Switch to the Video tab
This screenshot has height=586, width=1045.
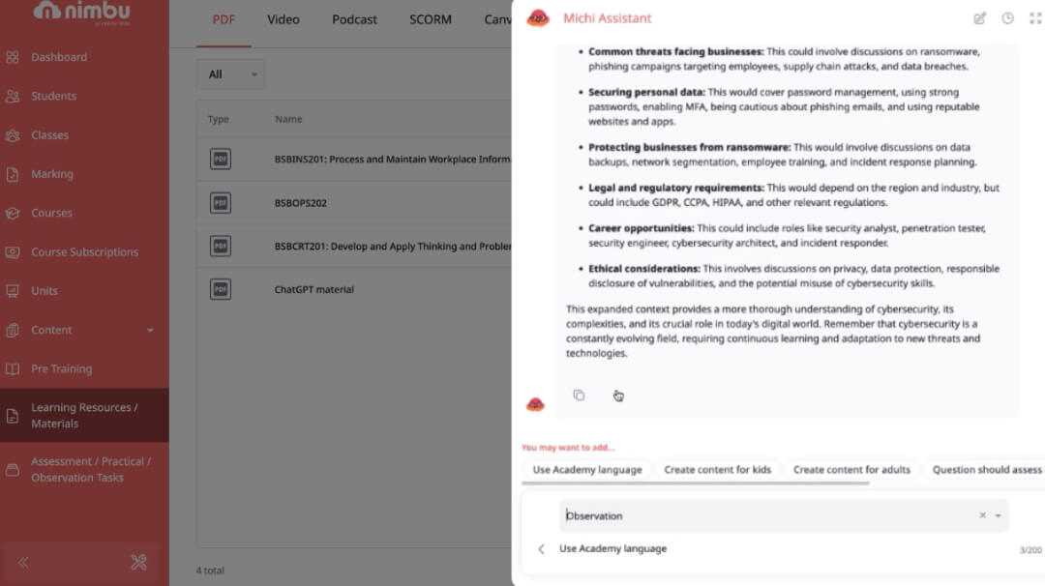click(x=283, y=19)
